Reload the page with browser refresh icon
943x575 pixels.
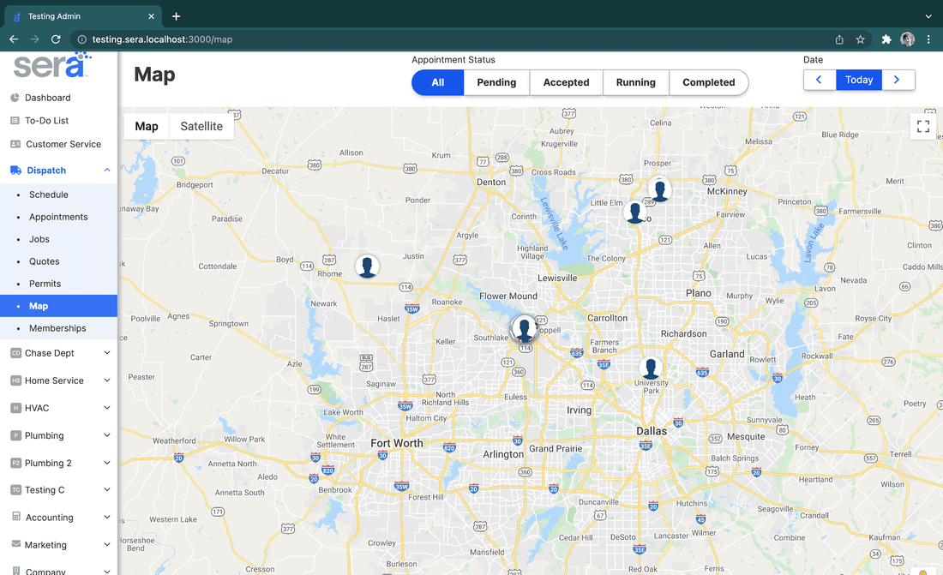(56, 39)
